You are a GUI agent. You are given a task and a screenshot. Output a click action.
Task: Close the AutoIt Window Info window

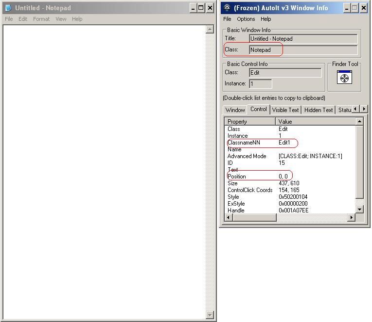(x=363, y=8)
